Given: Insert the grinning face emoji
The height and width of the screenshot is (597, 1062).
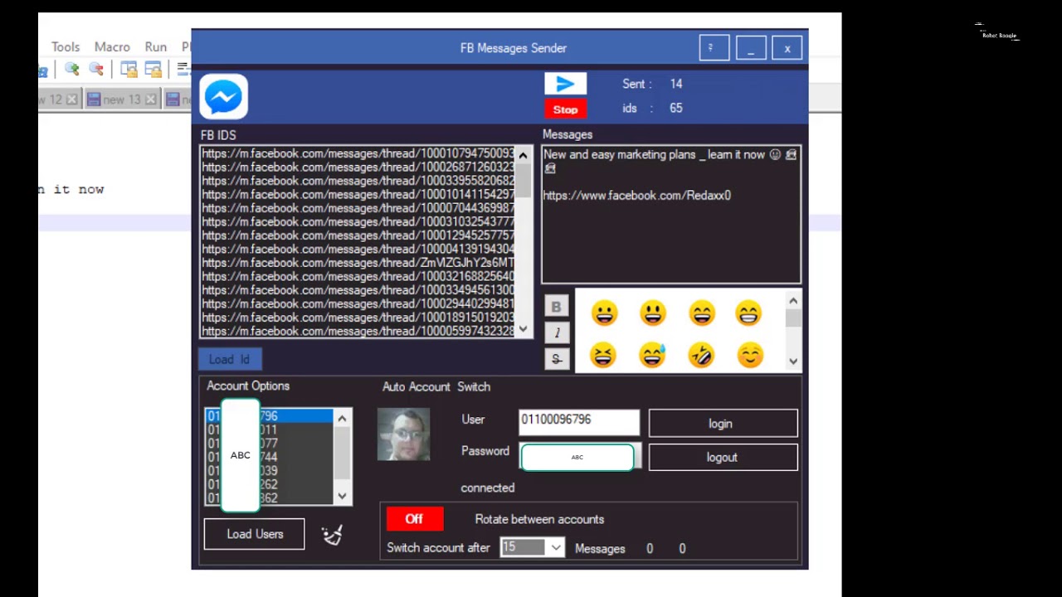Looking at the screenshot, I should coord(604,313).
